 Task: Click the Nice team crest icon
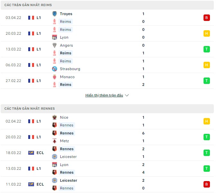55,117
